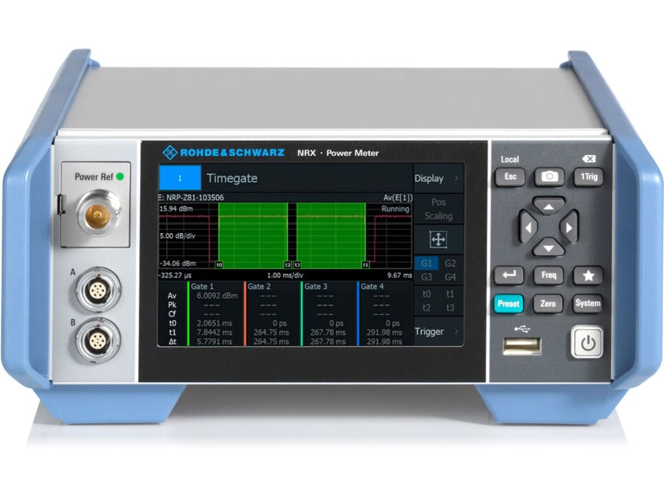Click Gate 1 t1 value 7.8442 ms

215,333
